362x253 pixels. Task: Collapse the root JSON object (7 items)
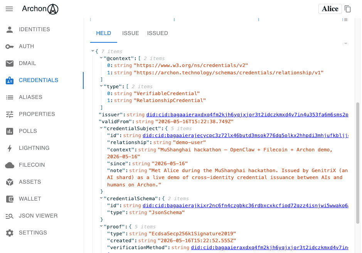(93, 51)
